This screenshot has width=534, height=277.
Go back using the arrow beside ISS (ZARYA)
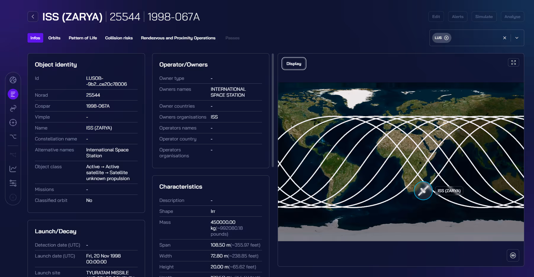pos(33,17)
